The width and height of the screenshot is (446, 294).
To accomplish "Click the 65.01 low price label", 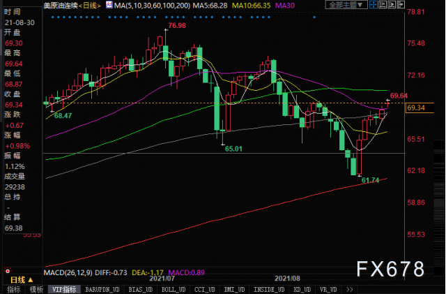I will [x=233, y=149].
